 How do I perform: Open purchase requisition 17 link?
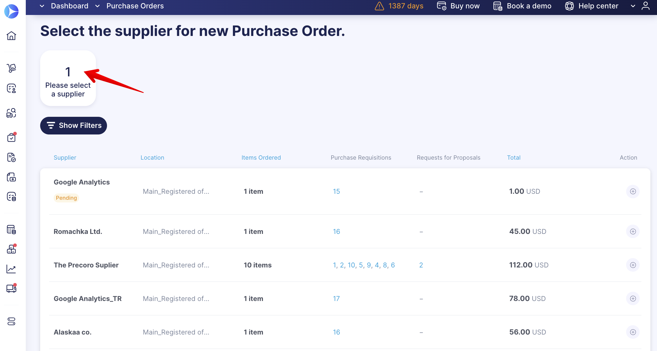336,299
